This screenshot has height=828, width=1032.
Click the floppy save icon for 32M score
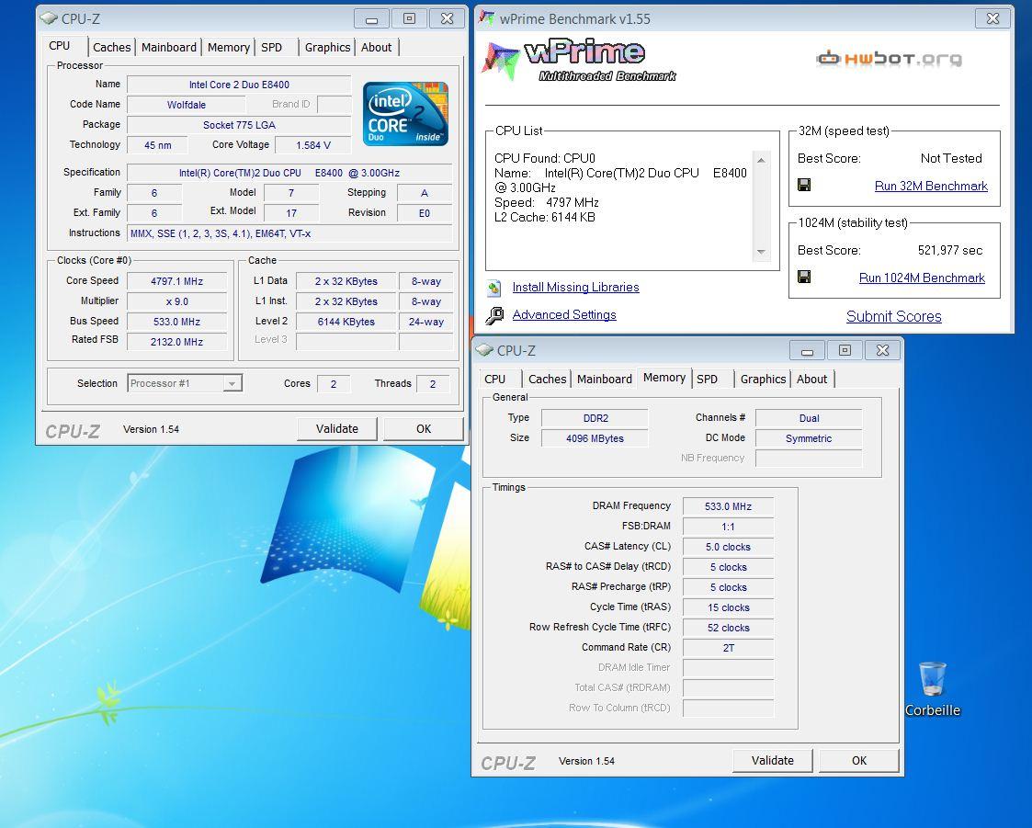[803, 185]
